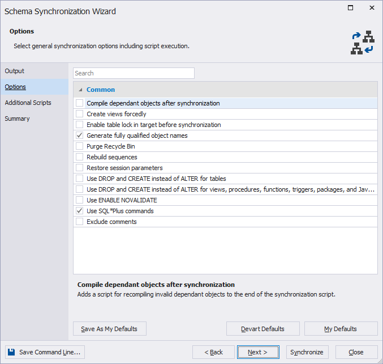This screenshot has height=364, width=383.
Task: Toggle the Purge Recycle Bin checkbox
Action: 79,146
